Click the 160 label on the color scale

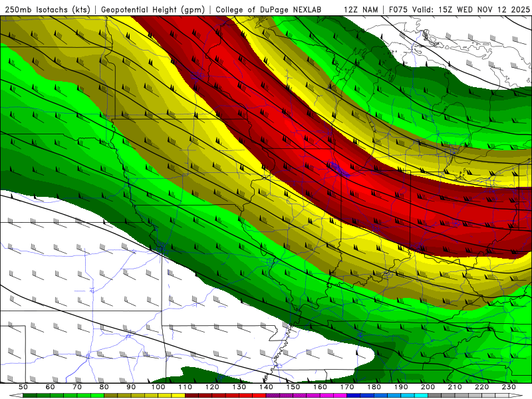coord(320,387)
